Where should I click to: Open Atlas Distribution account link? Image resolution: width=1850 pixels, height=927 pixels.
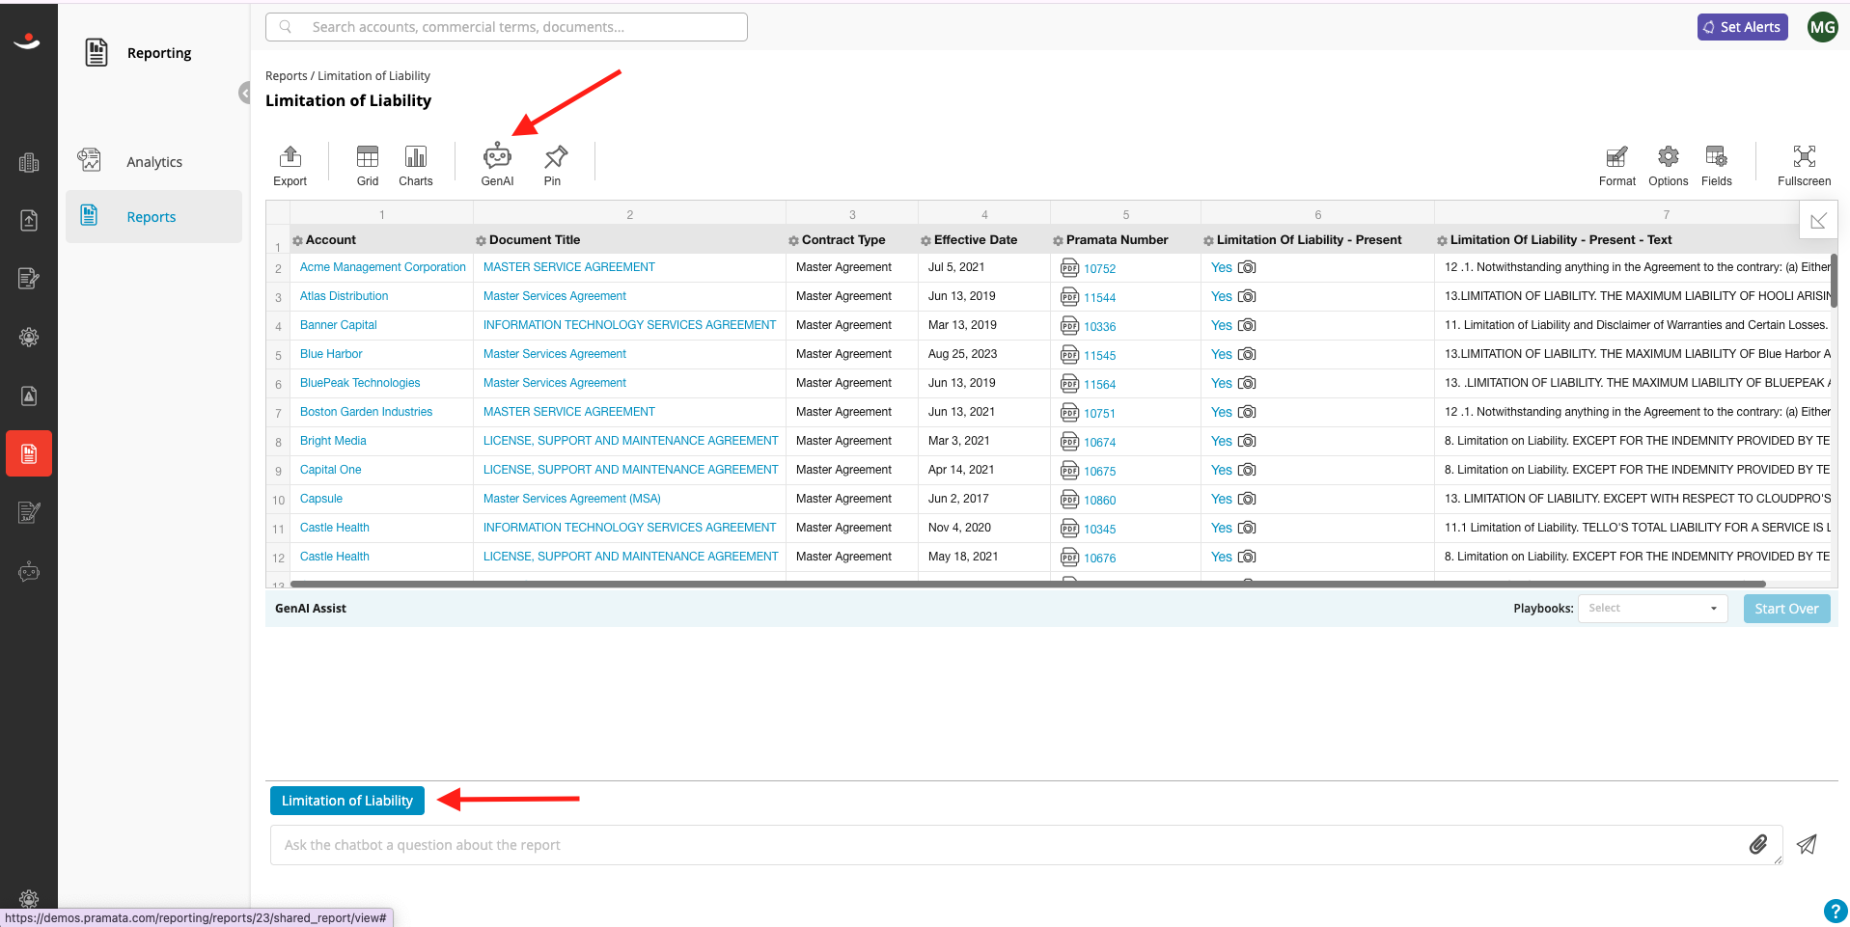344,296
